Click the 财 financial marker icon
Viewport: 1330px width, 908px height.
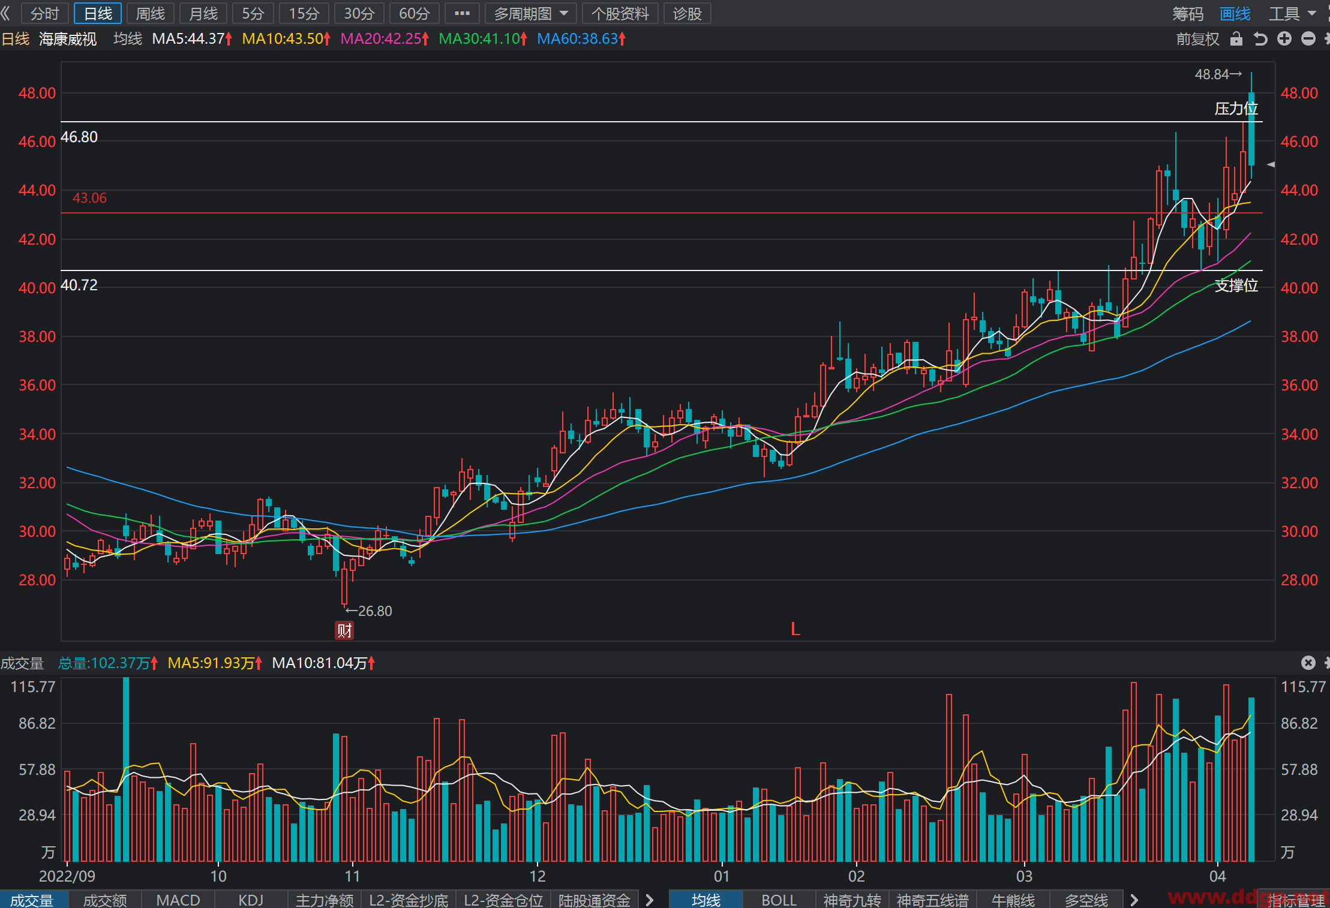[344, 630]
